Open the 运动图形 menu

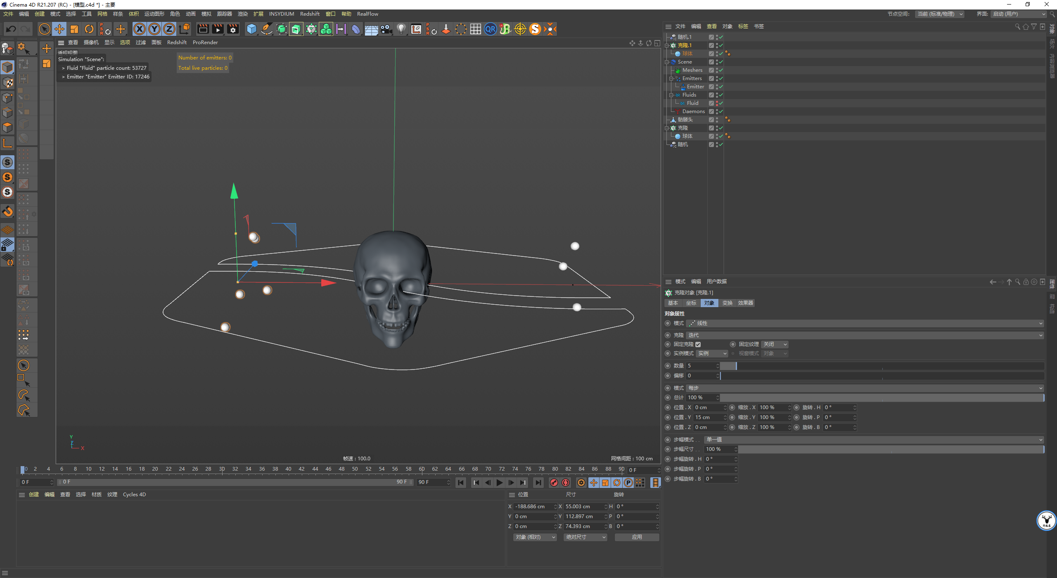154,14
